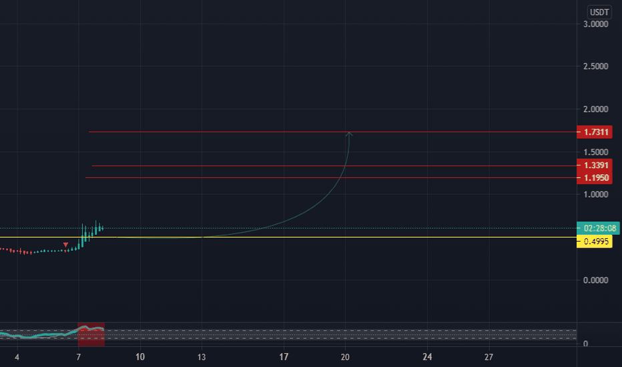
Task: Select the date label 10 on time axis
Action: [x=140, y=357]
